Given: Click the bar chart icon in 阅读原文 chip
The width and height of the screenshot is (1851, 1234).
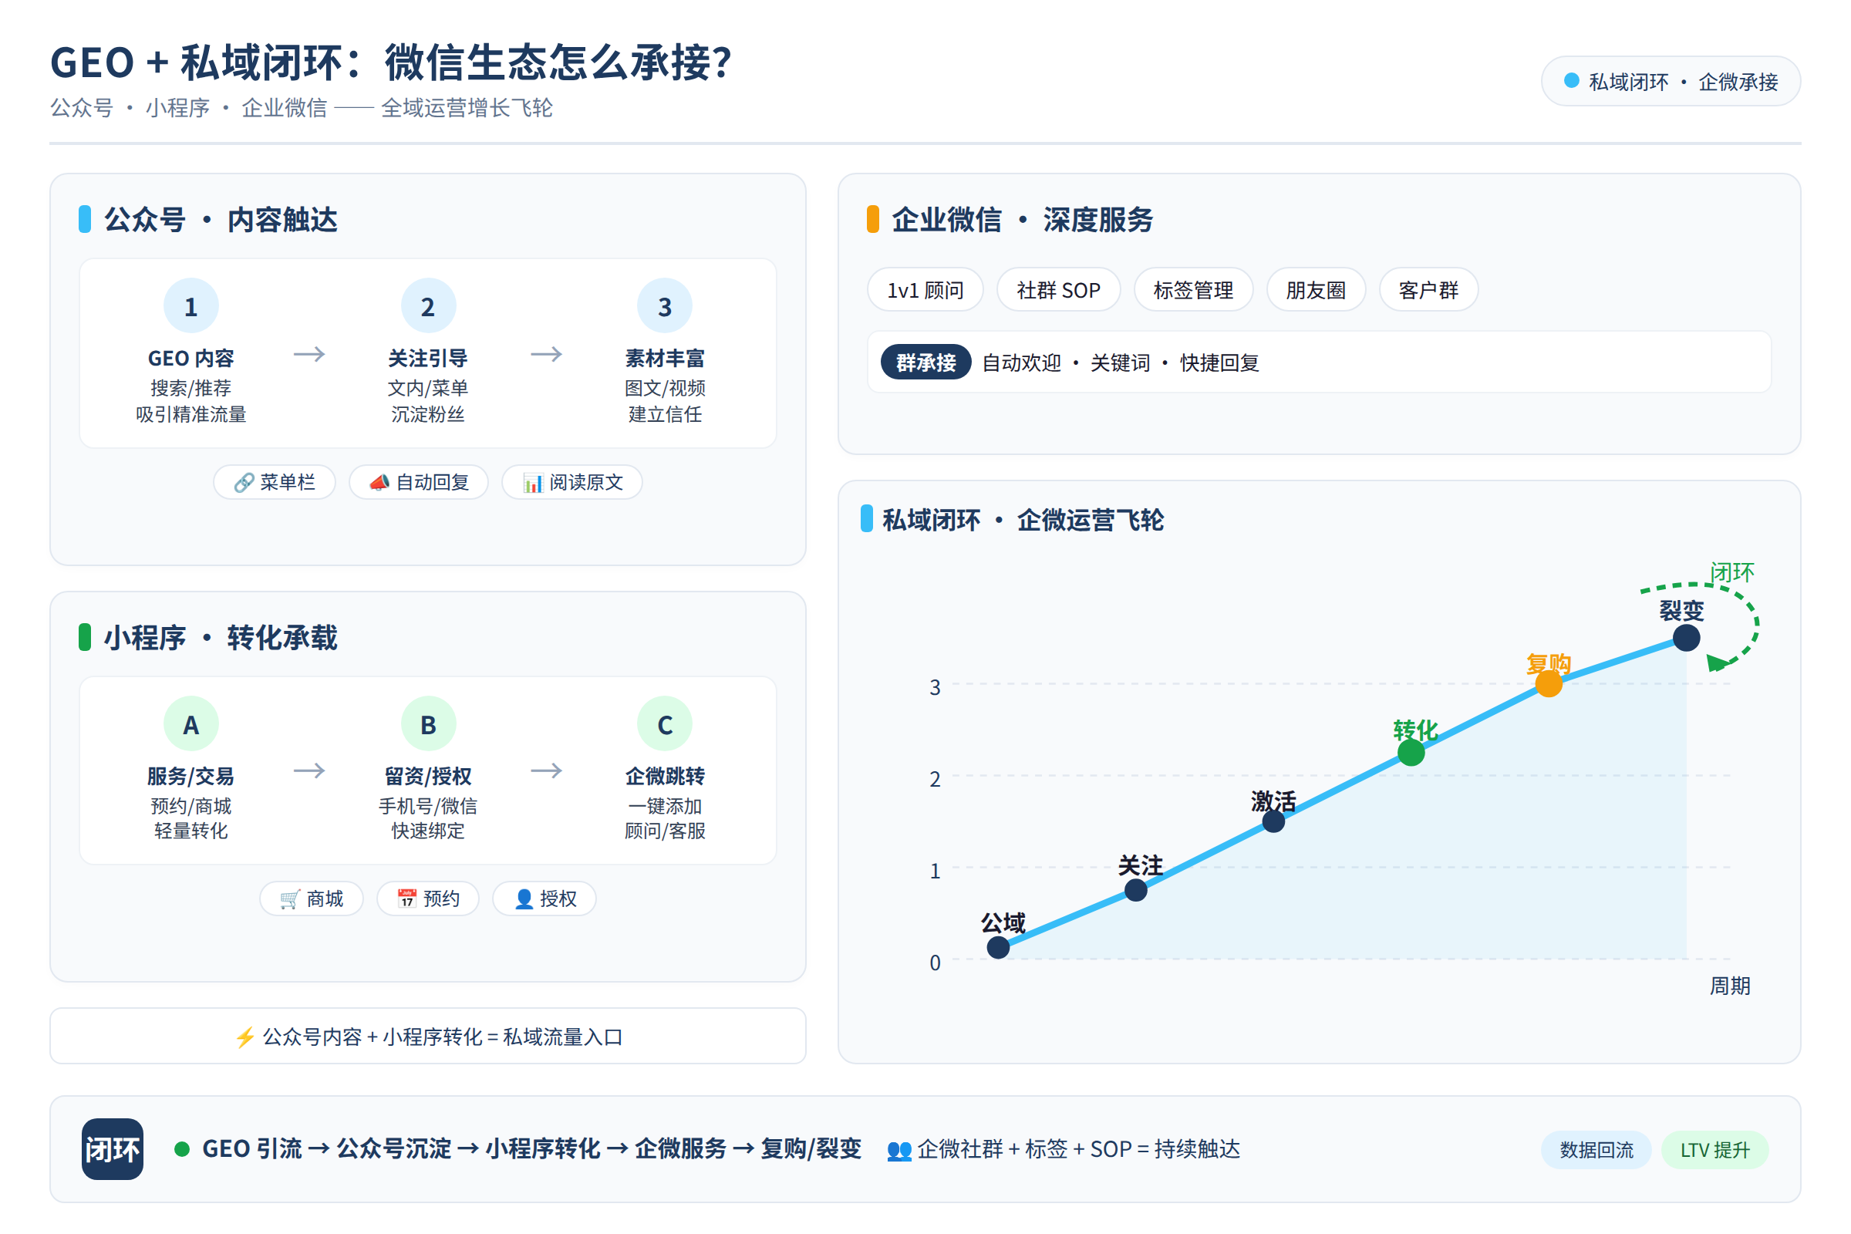Looking at the screenshot, I should pos(533,484).
